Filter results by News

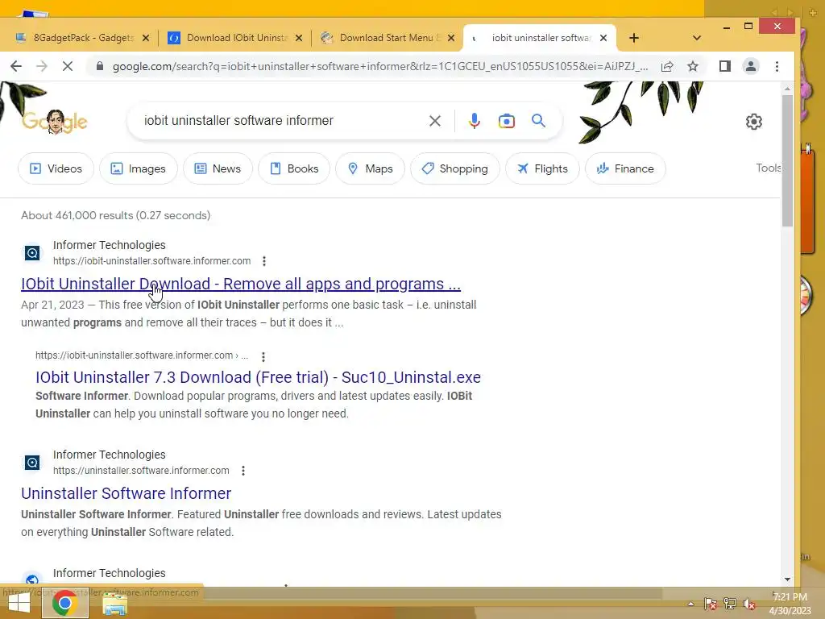(x=218, y=168)
